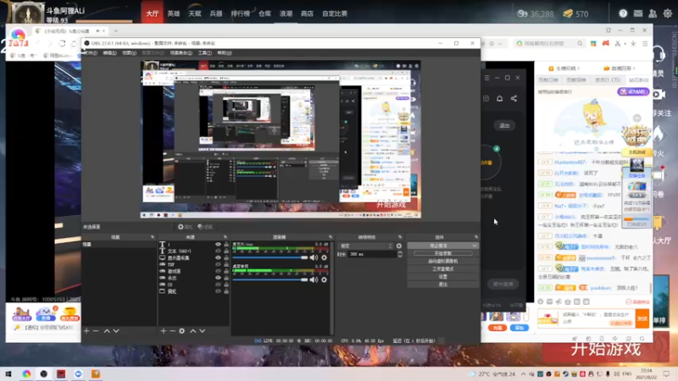Open the transition type dropdown
The width and height of the screenshot is (678, 381).
(366, 246)
